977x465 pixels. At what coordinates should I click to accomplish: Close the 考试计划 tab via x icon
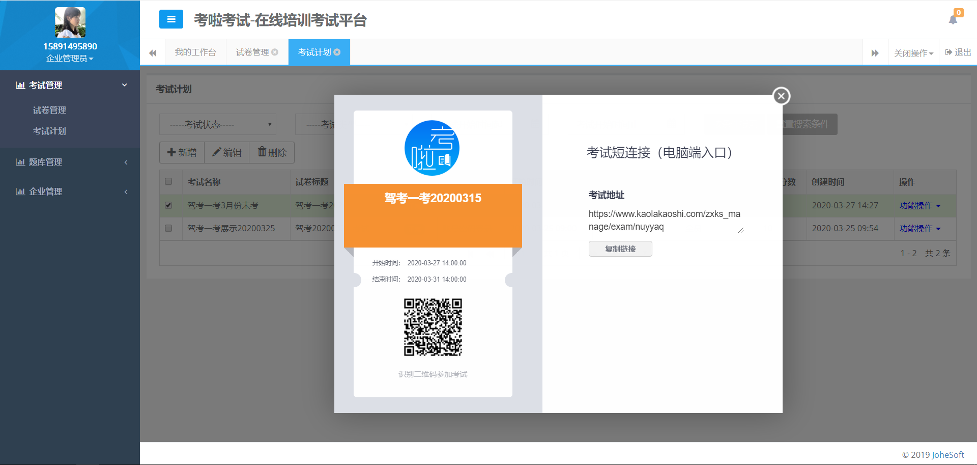(x=337, y=52)
